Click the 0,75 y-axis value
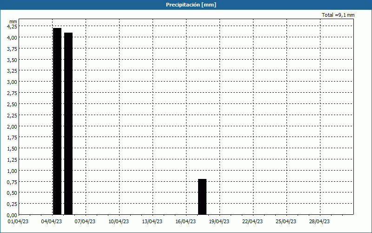The width and height of the screenshot is (372, 233). (12, 182)
